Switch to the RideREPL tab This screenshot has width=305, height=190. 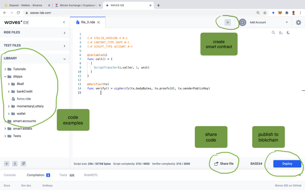91,175
